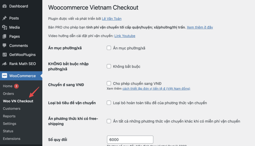Click the Dashboard icon in sidebar
This screenshot has height=146, width=255.
click(5, 6)
